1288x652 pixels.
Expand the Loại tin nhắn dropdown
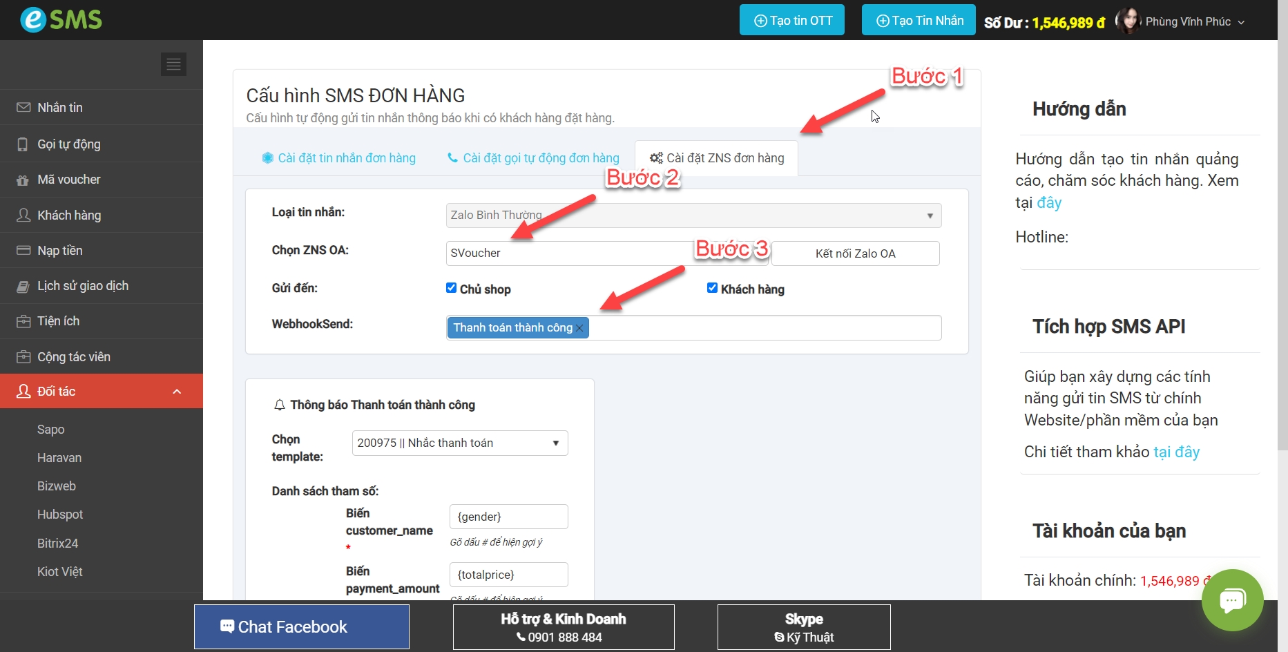point(693,215)
